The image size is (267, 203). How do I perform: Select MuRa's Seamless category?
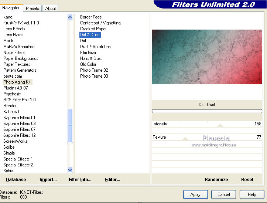(x=19, y=47)
